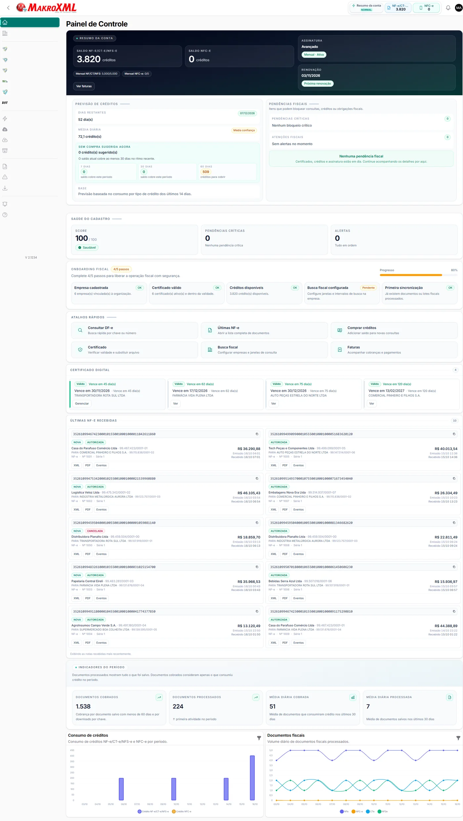Open the Consultar DF-e shortcut

click(135, 330)
